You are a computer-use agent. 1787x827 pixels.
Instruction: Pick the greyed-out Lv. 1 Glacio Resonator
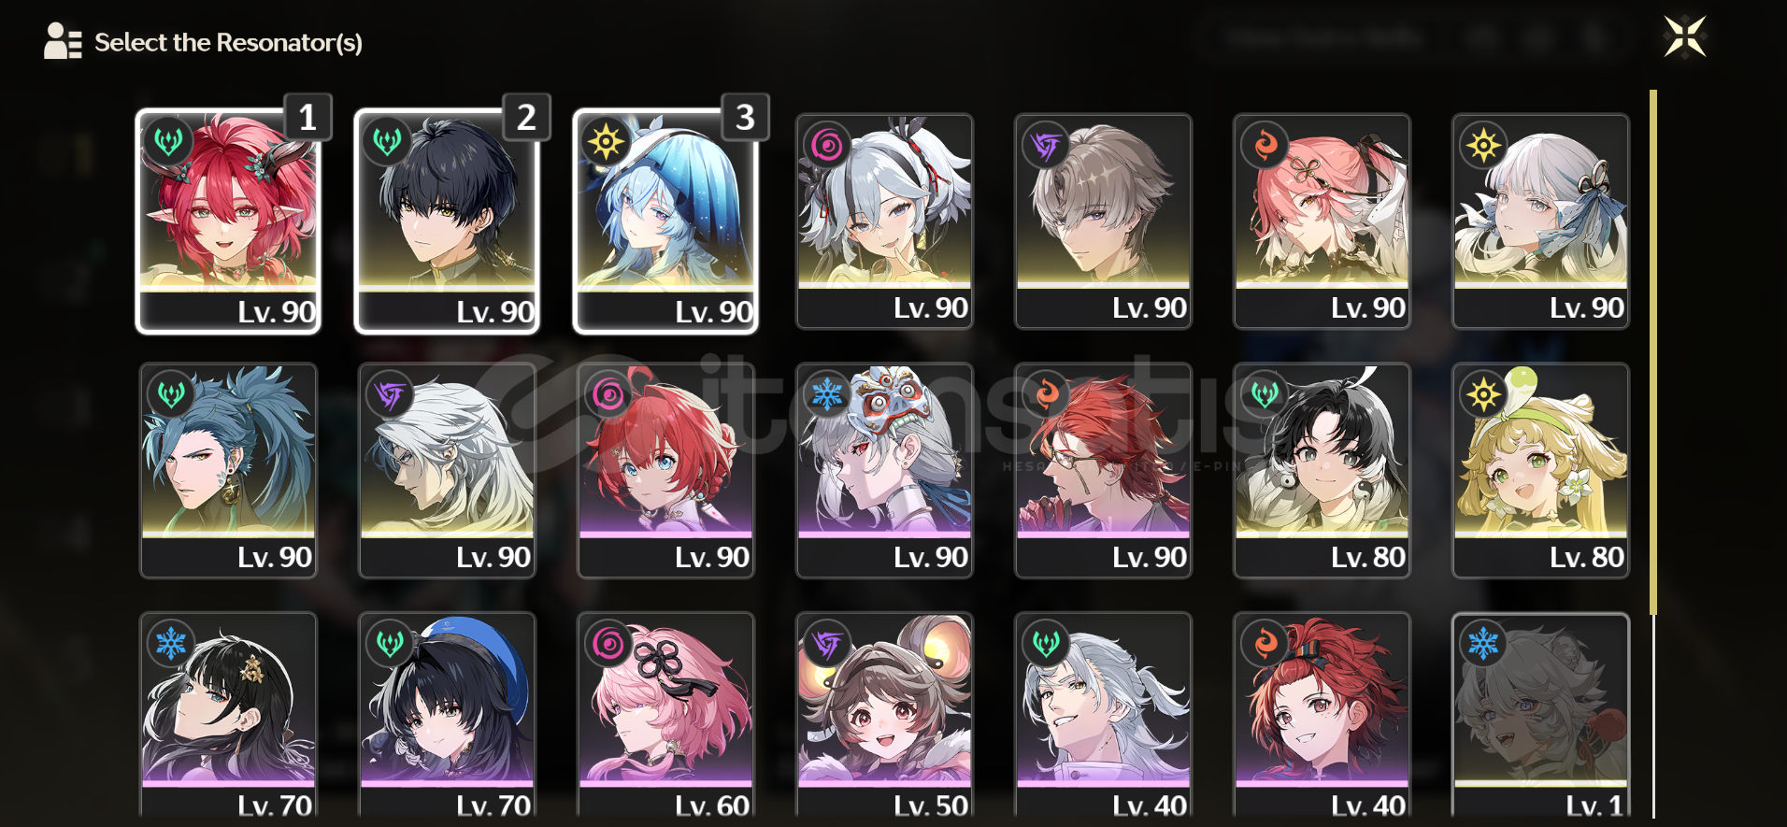coord(1540,716)
